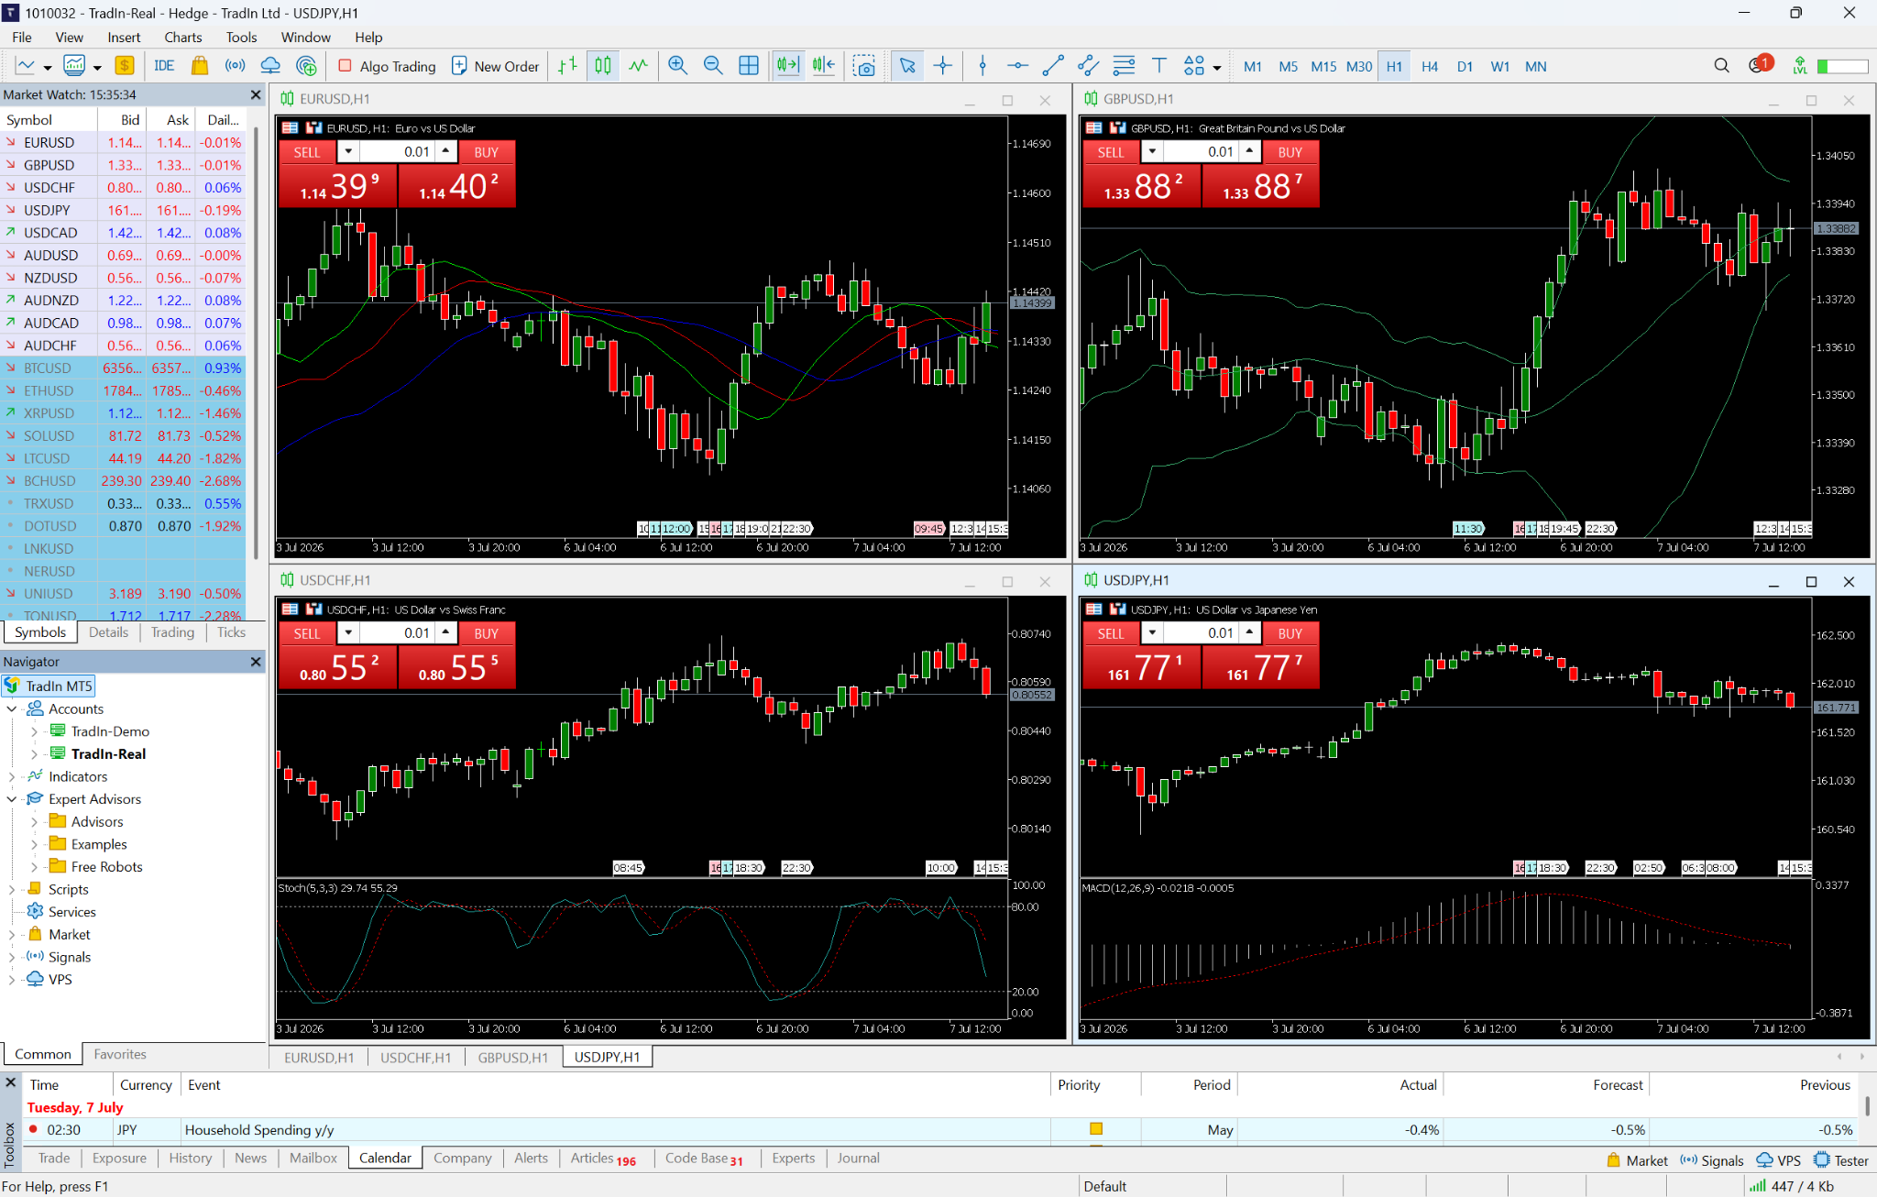This screenshot has width=1877, height=1197.
Task: Select the trendline drawing tool
Action: [x=1053, y=66]
